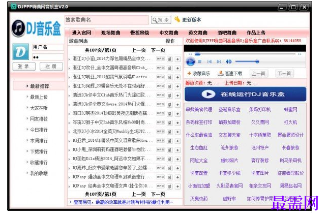This screenshot has width=328, height=219.
Task: Mute the player via speaker icon
Action: point(228,61)
